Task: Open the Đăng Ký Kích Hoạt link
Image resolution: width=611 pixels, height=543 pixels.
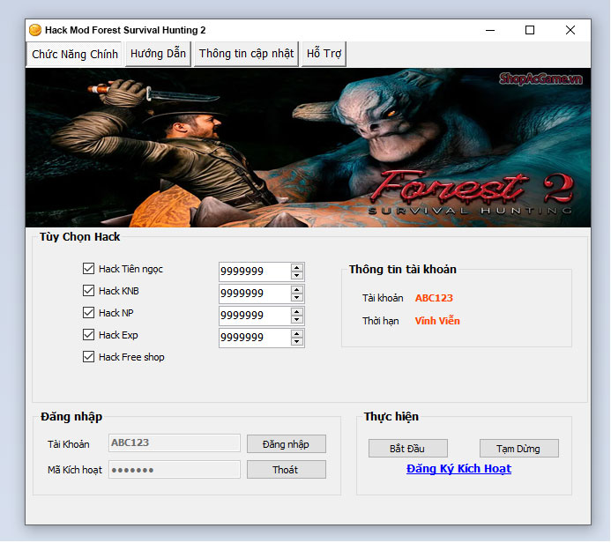Action: (x=458, y=469)
